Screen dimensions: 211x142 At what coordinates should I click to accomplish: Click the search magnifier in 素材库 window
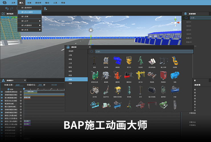pyautogui.click(x=92, y=51)
